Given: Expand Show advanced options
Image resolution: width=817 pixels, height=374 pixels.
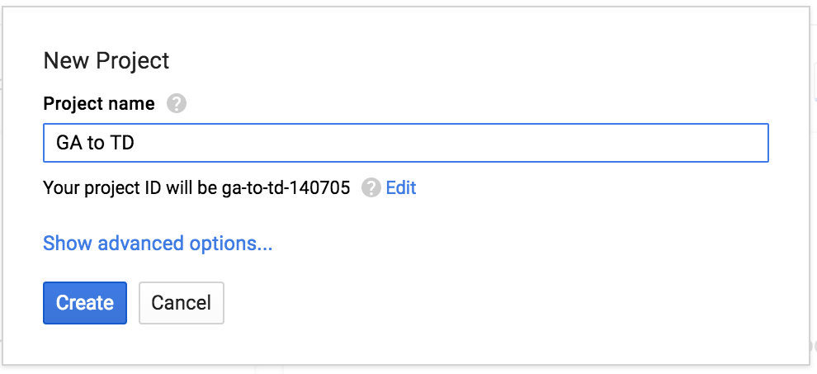Looking at the screenshot, I should coord(158,244).
